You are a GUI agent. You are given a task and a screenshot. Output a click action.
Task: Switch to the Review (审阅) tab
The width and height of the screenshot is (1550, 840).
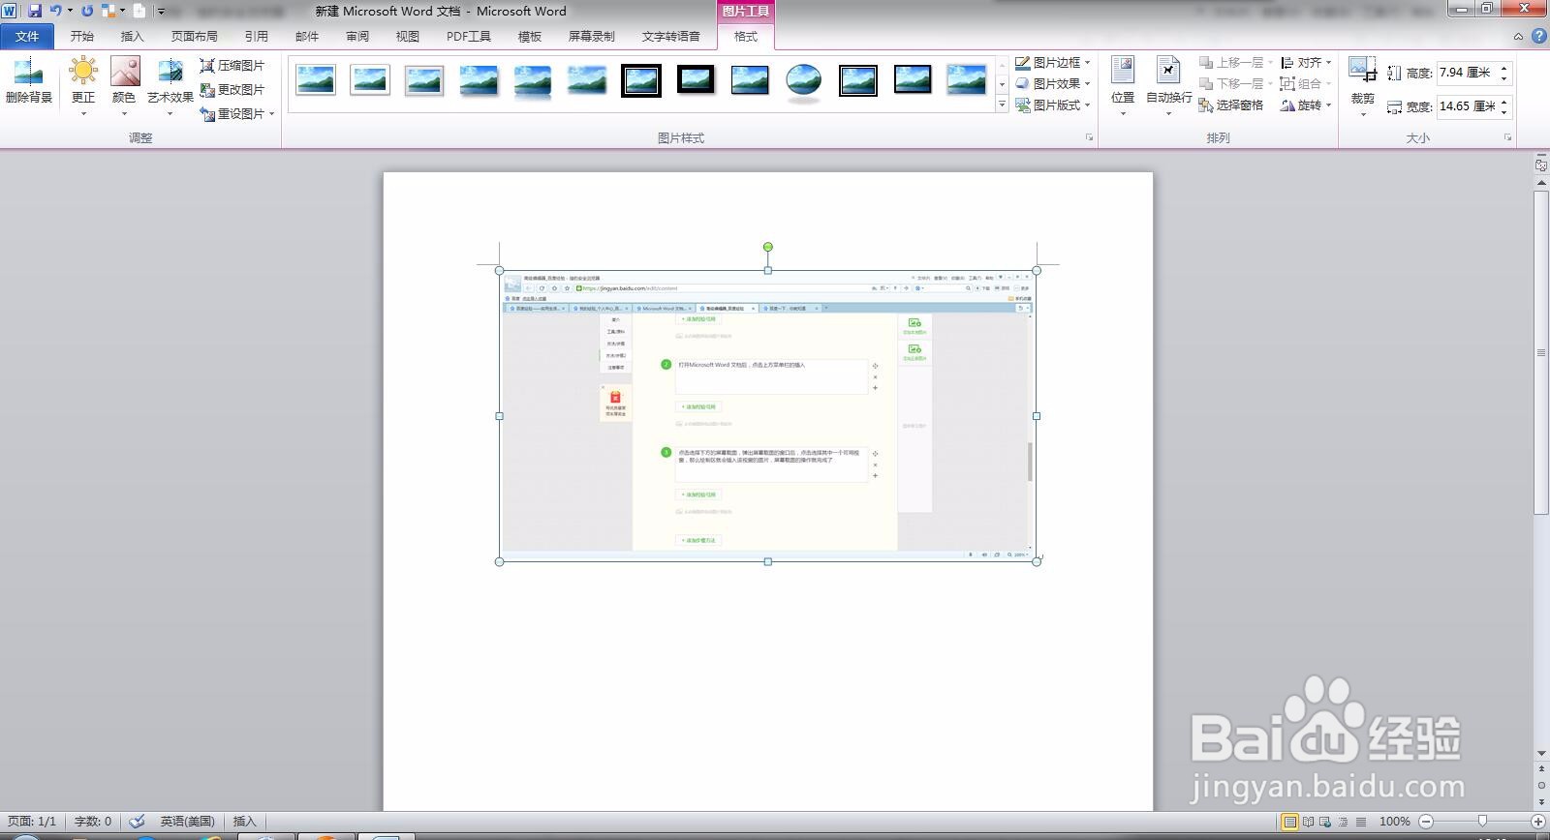pyautogui.click(x=357, y=36)
